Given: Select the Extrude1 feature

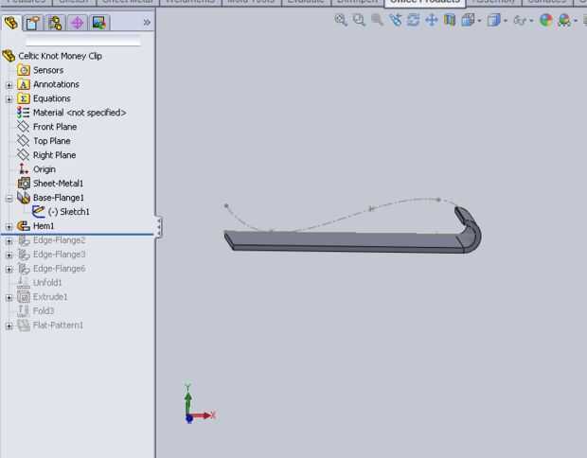Looking at the screenshot, I should click(x=50, y=297).
